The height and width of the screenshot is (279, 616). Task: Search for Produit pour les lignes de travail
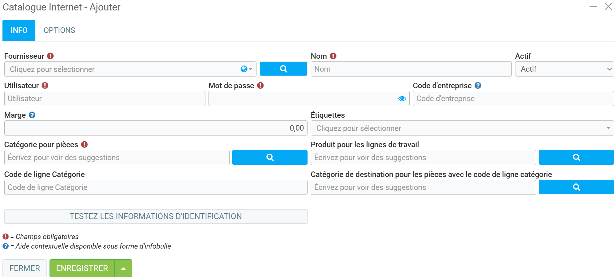click(576, 157)
